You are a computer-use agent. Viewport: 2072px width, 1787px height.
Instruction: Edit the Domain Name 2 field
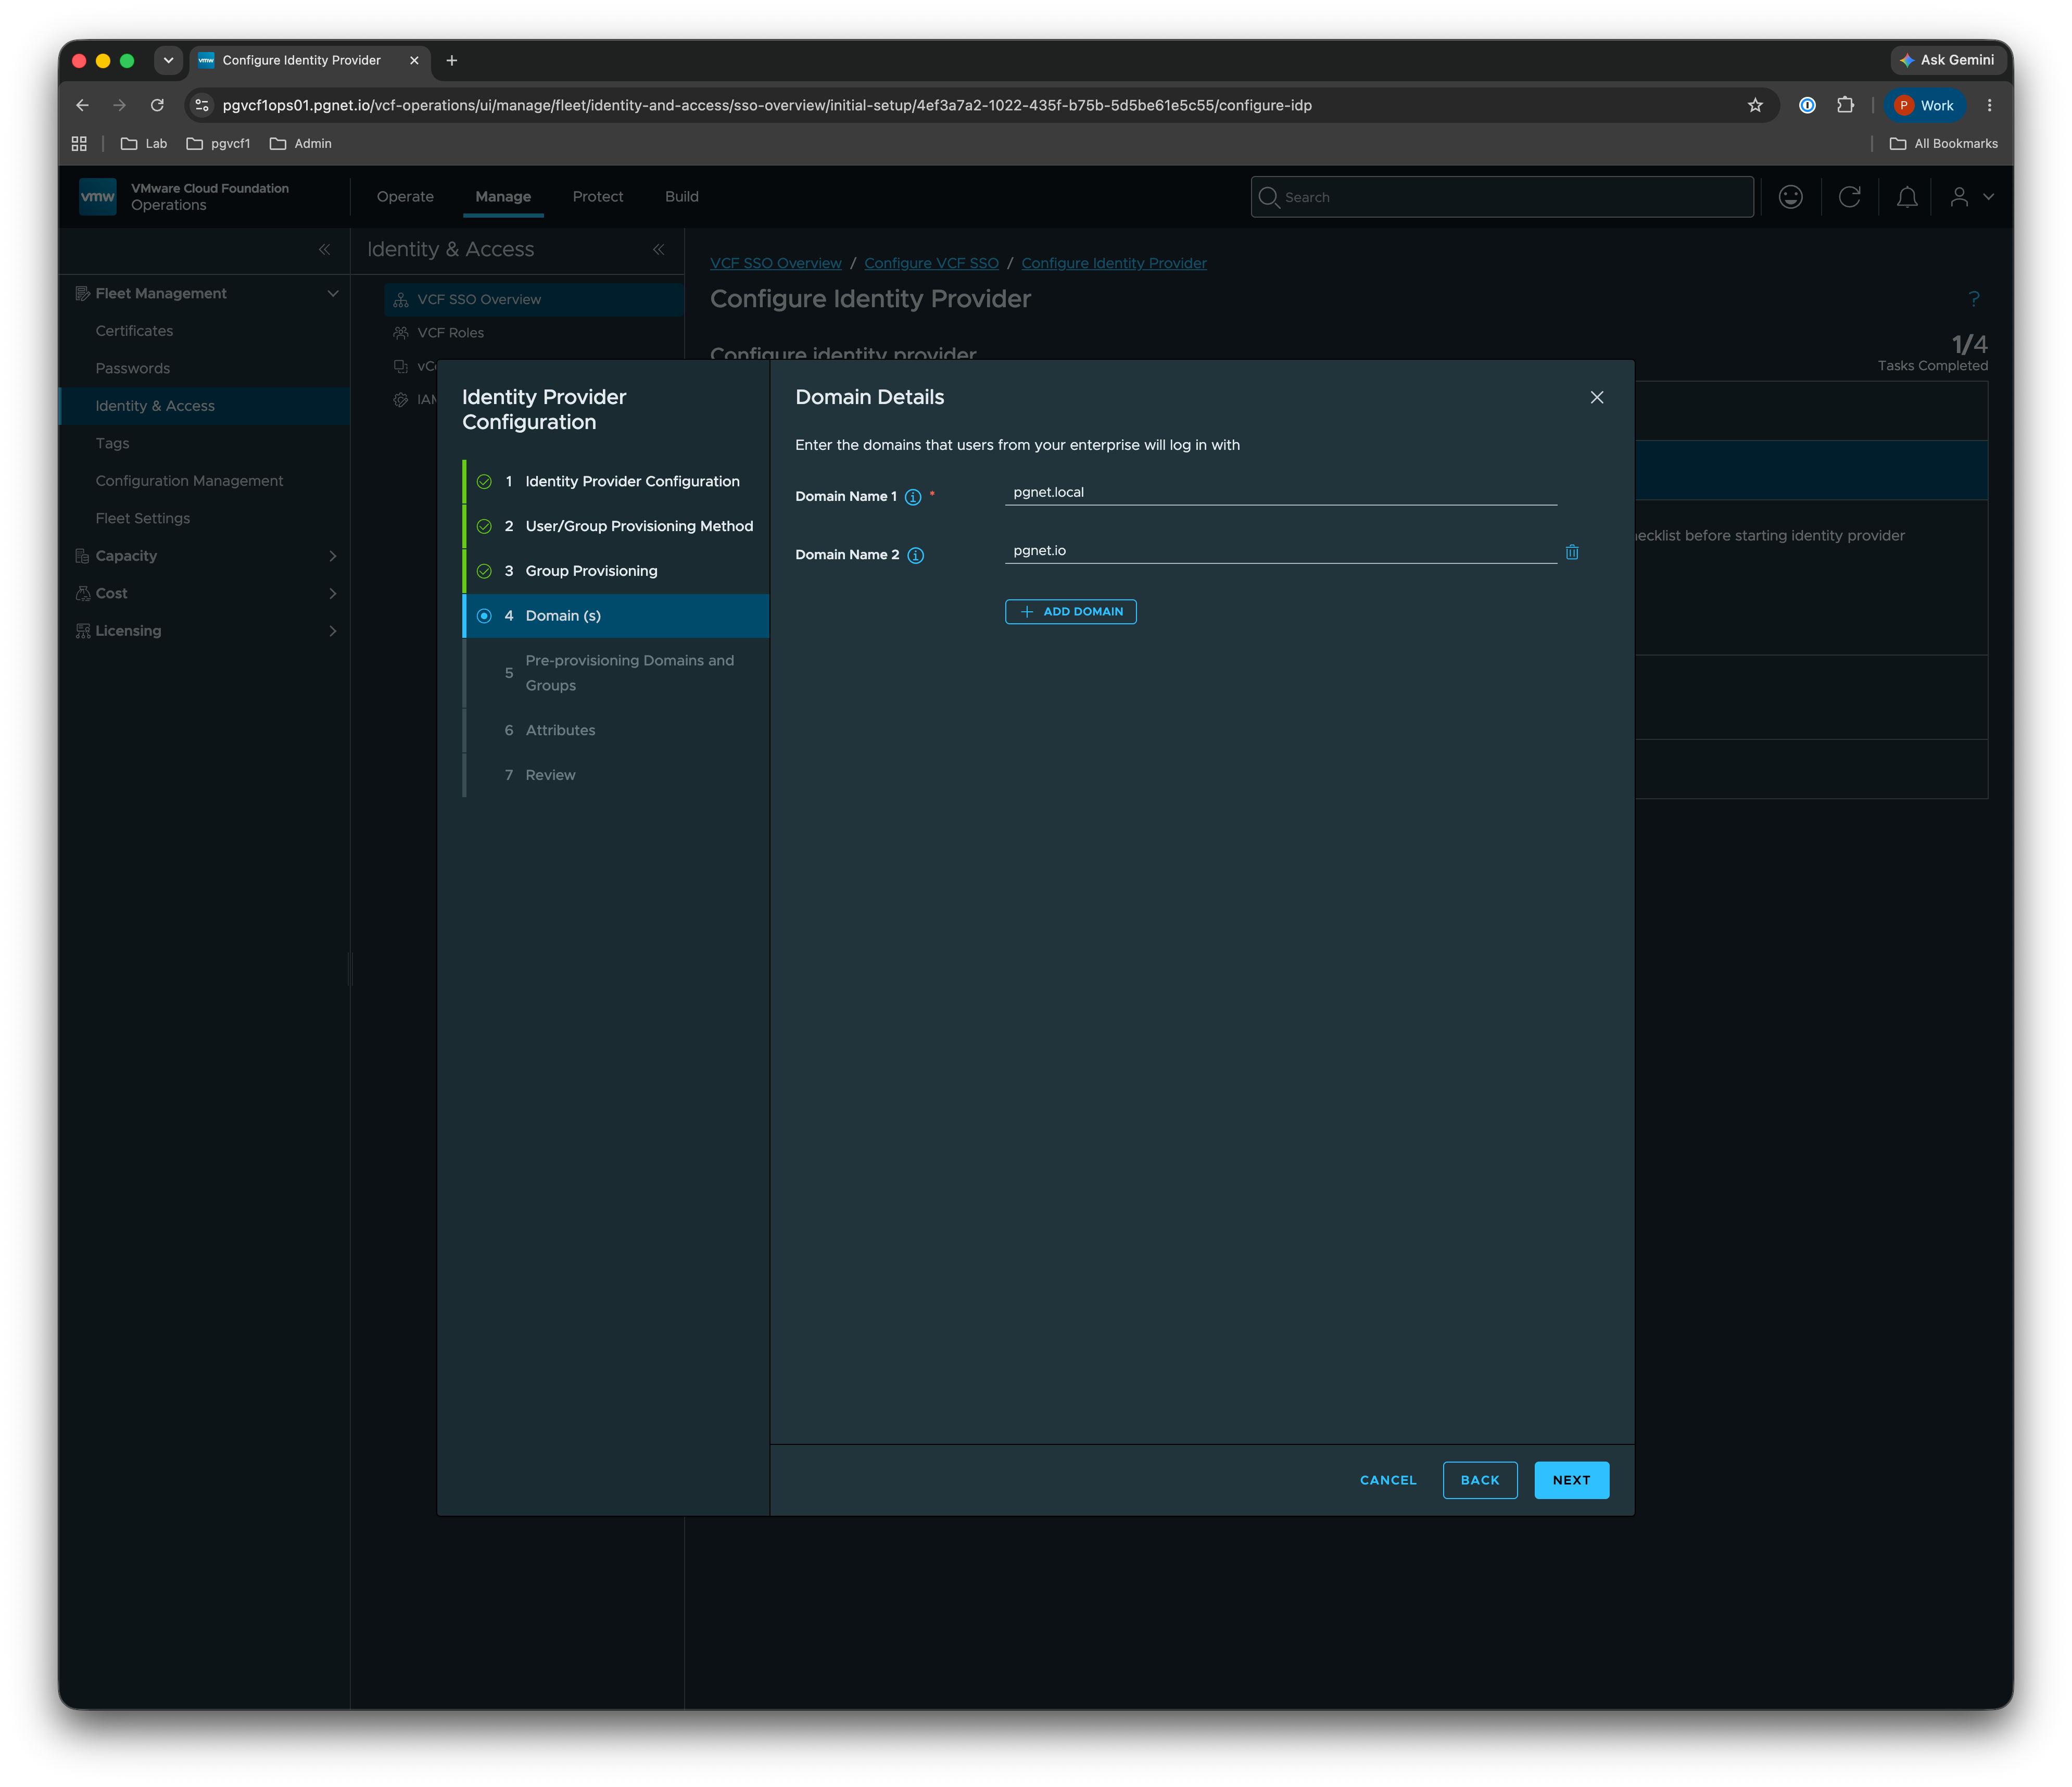1280,550
